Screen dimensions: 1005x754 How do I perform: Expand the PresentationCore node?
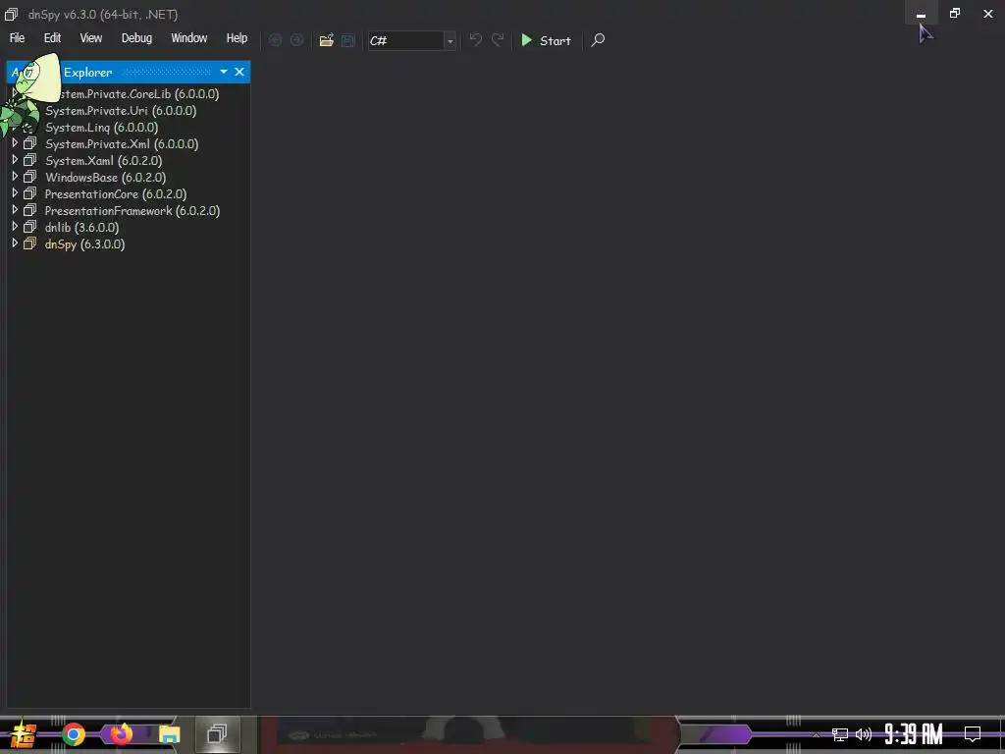click(x=14, y=193)
